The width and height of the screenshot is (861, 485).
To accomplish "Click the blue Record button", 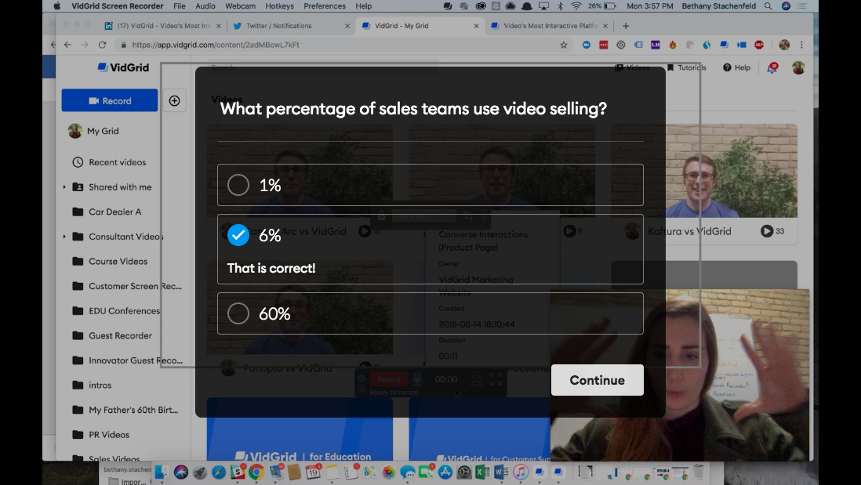I will 110,100.
